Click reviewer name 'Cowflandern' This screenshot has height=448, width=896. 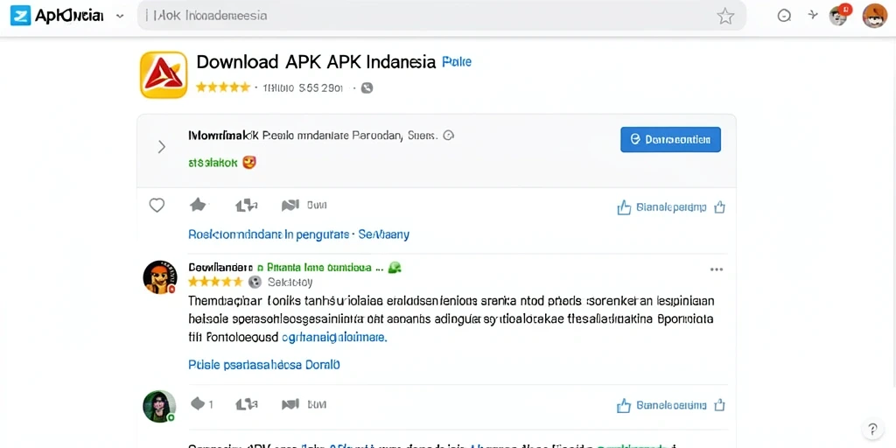[x=220, y=267]
